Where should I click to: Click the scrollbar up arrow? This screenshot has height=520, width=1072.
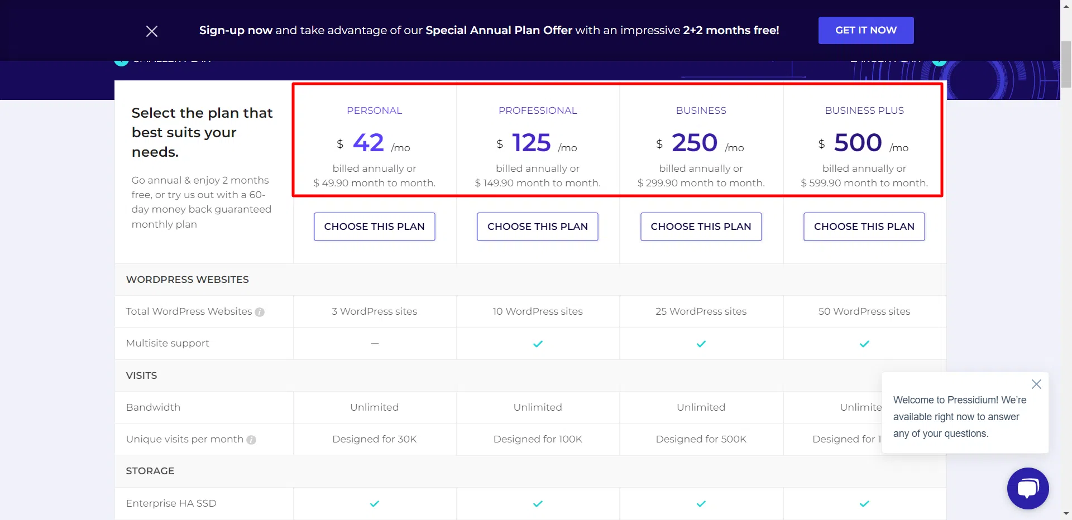[1066, 6]
